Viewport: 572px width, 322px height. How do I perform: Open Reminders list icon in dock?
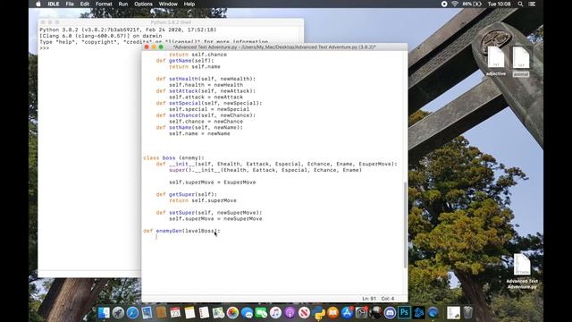[204, 312]
